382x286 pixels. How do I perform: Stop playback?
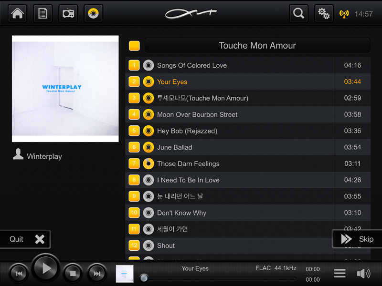[73, 273]
